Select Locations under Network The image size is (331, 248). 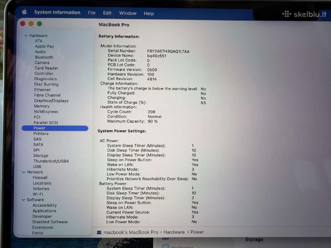[x=42, y=183]
